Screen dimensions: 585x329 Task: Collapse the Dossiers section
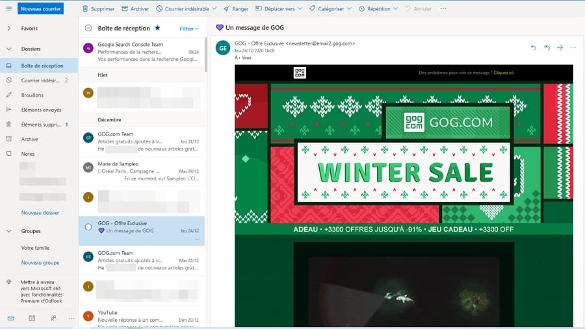(x=8, y=49)
